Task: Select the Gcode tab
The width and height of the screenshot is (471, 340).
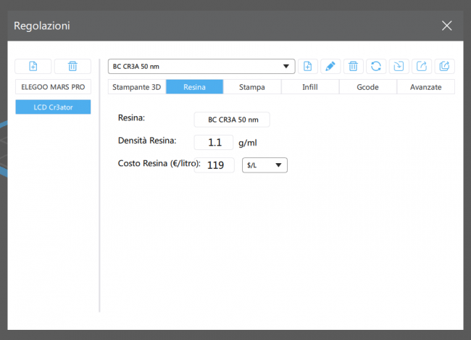Action: pos(368,87)
